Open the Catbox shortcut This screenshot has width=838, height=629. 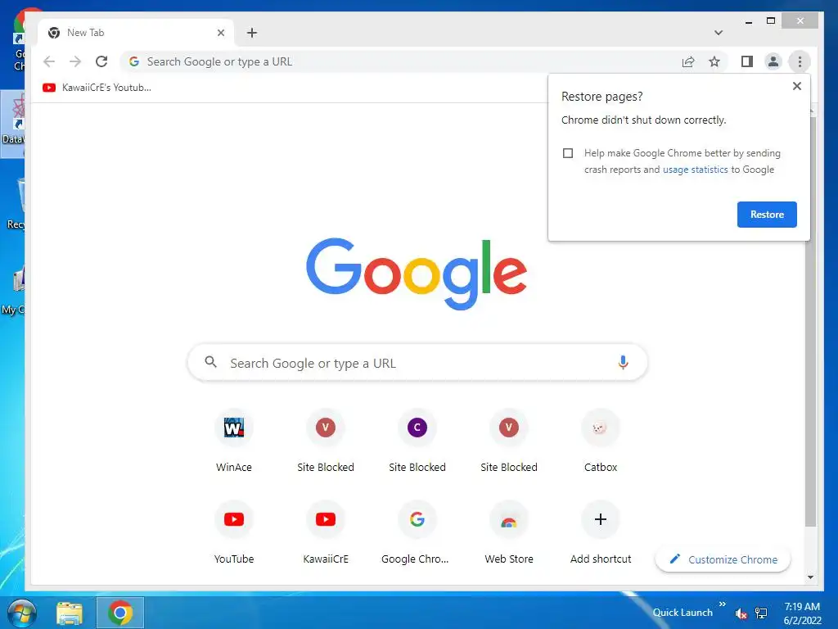[x=601, y=441]
